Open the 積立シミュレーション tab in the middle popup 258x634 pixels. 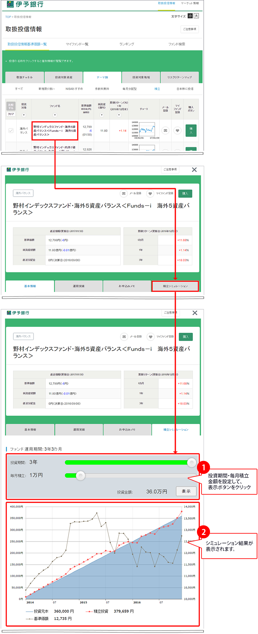coord(175,286)
